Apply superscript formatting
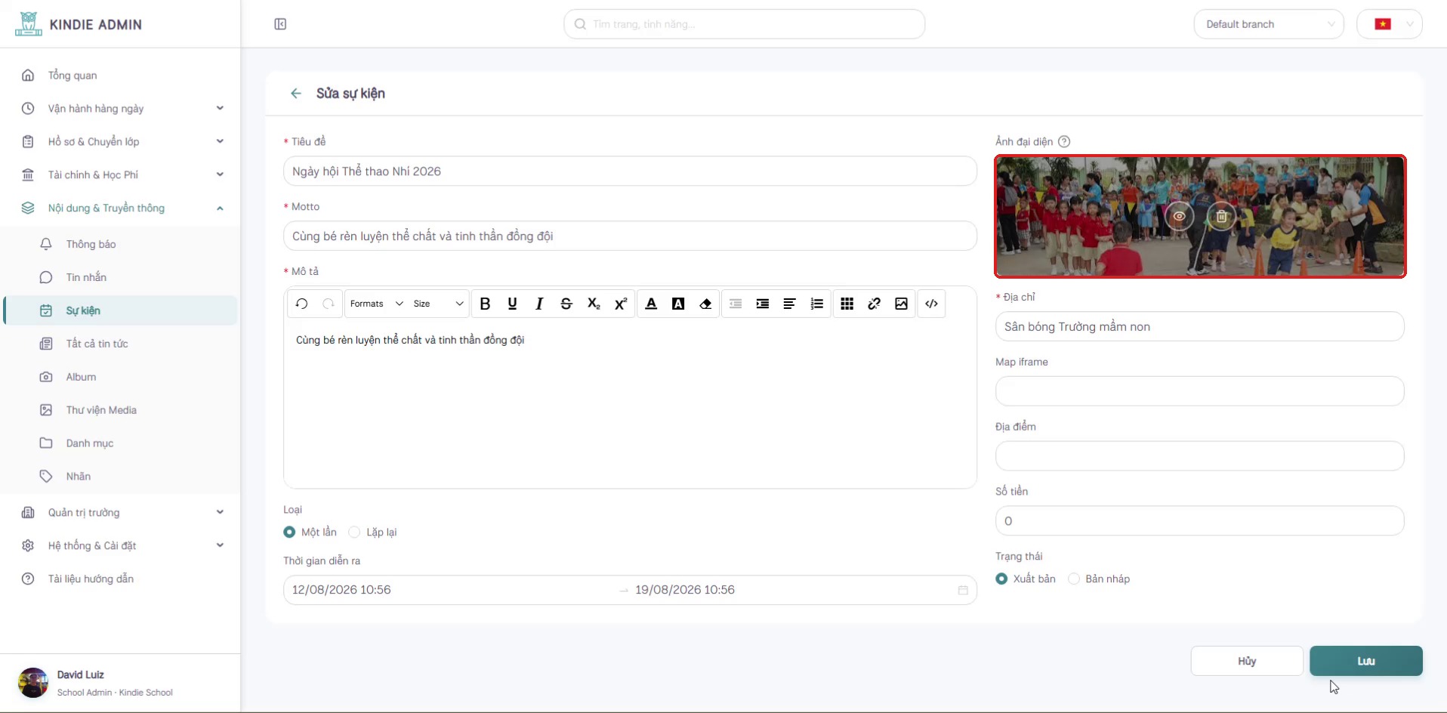The width and height of the screenshot is (1447, 713). tap(621, 304)
